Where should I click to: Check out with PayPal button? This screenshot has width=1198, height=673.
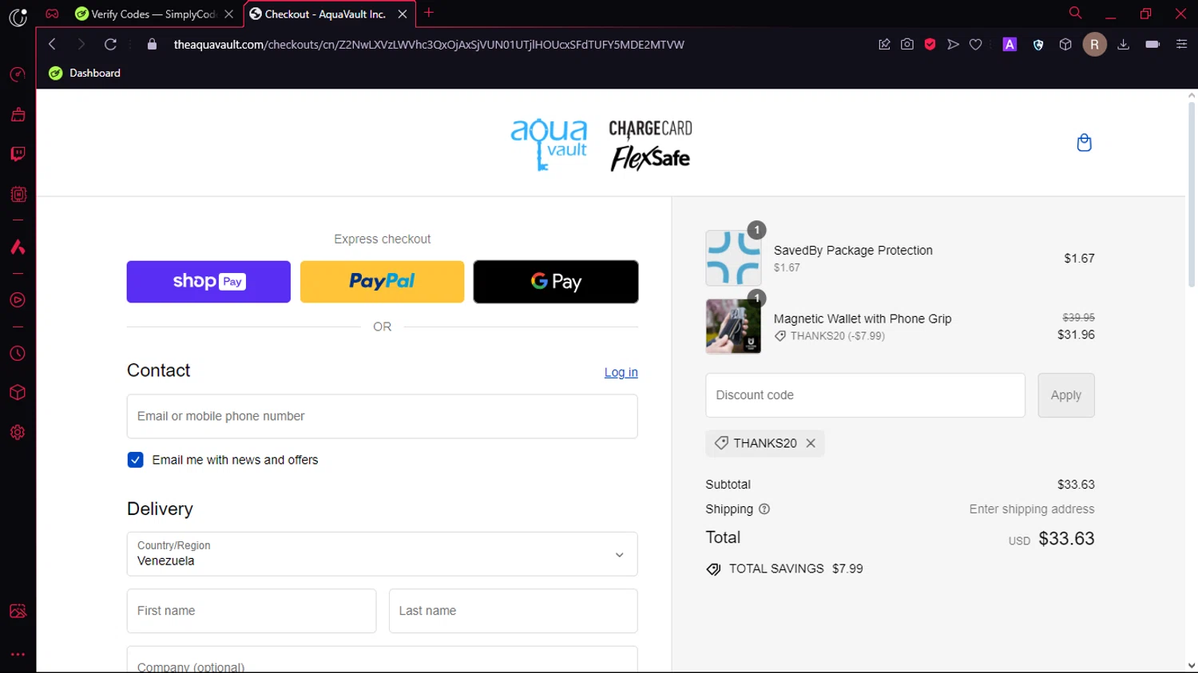tap(382, 282)
